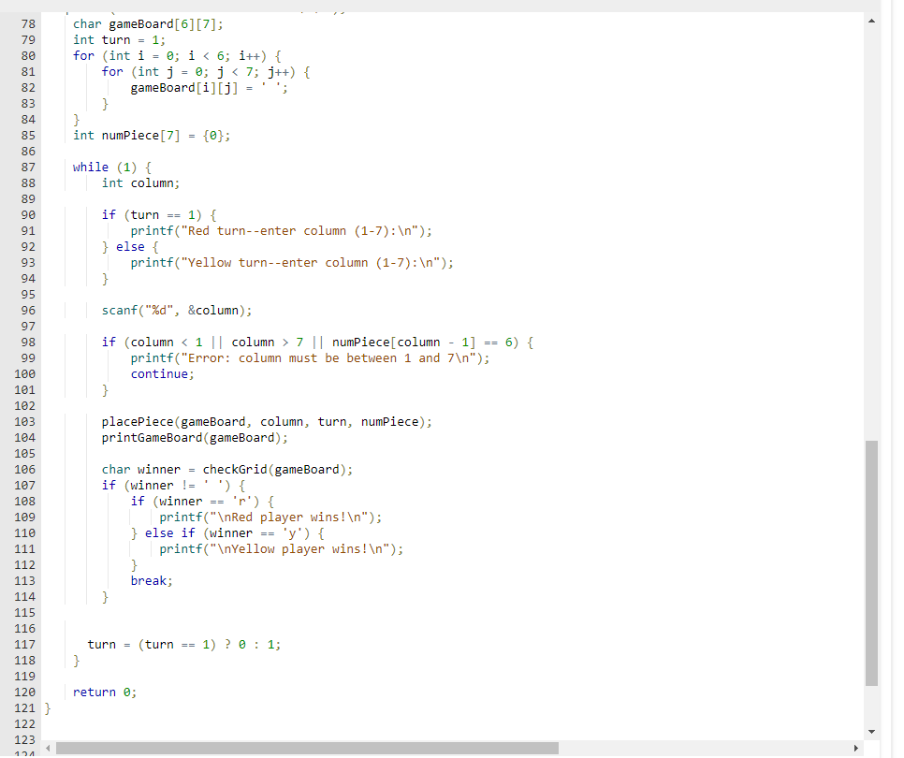Click the continue statement inside the error check
The height and width of the screenshot is (758, 904).
tap(161, 373)
